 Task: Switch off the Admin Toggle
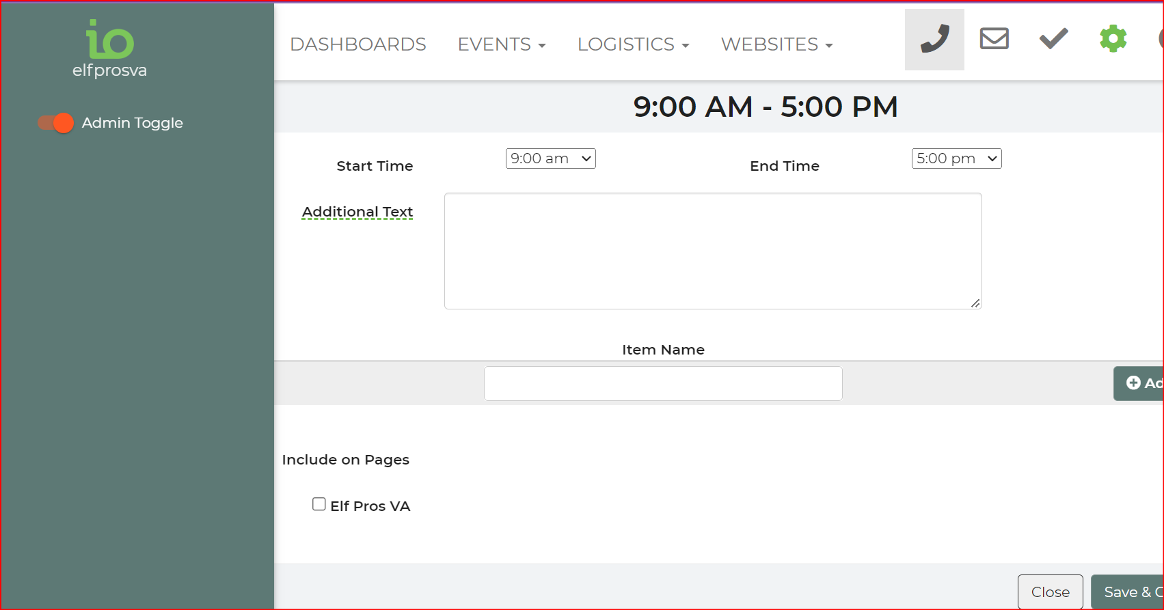[x=55, y=123]
